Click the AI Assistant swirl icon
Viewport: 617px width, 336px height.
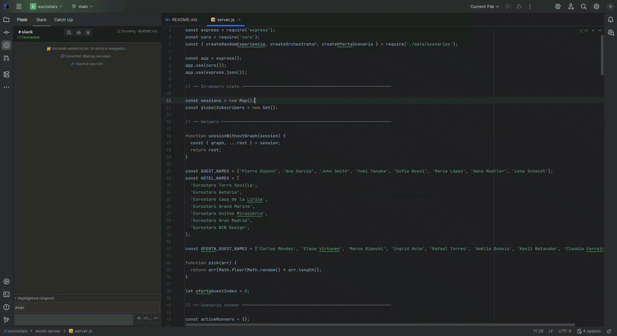point(558,7)
